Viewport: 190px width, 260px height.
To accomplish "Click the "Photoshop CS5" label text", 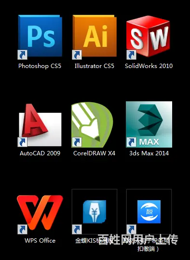I will 40,66.
